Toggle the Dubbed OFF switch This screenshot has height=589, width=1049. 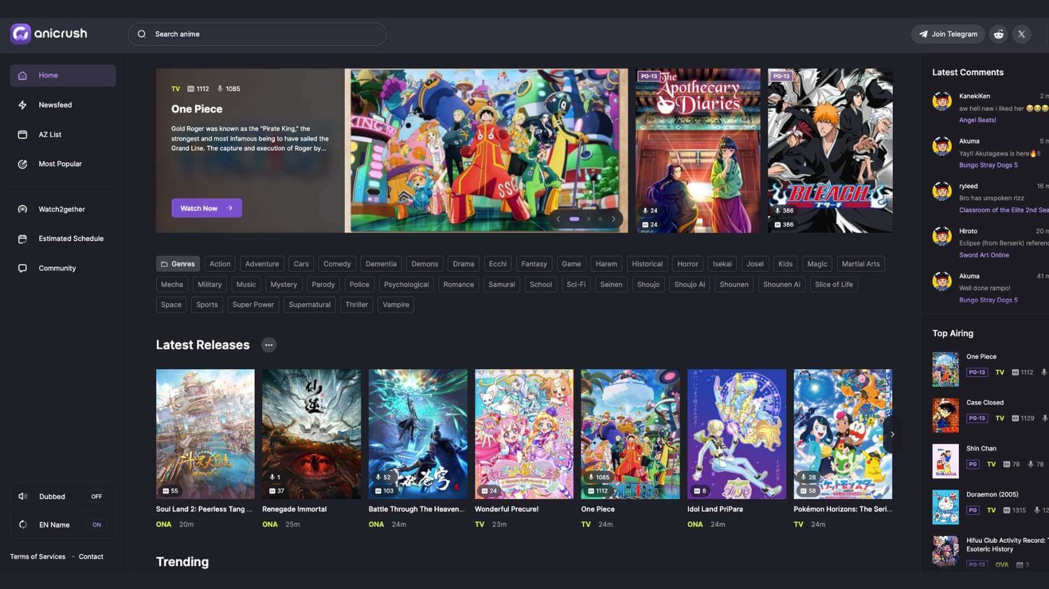[97, 497]
